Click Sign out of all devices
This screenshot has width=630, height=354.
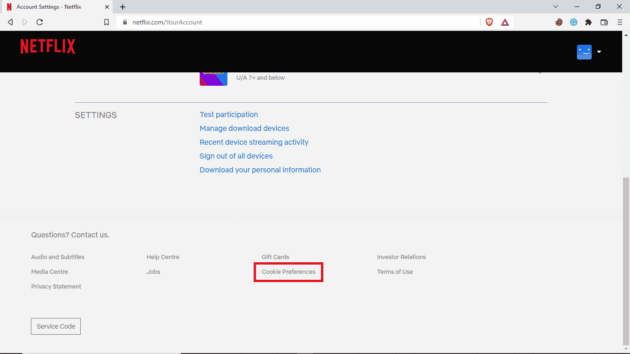[x=236, y=156]
